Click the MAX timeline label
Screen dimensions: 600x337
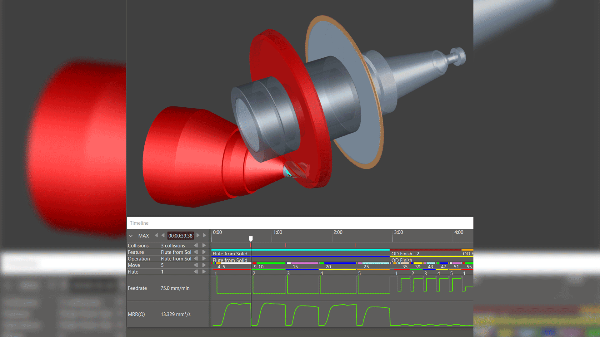pyautogui.click(x=143, y=236)
